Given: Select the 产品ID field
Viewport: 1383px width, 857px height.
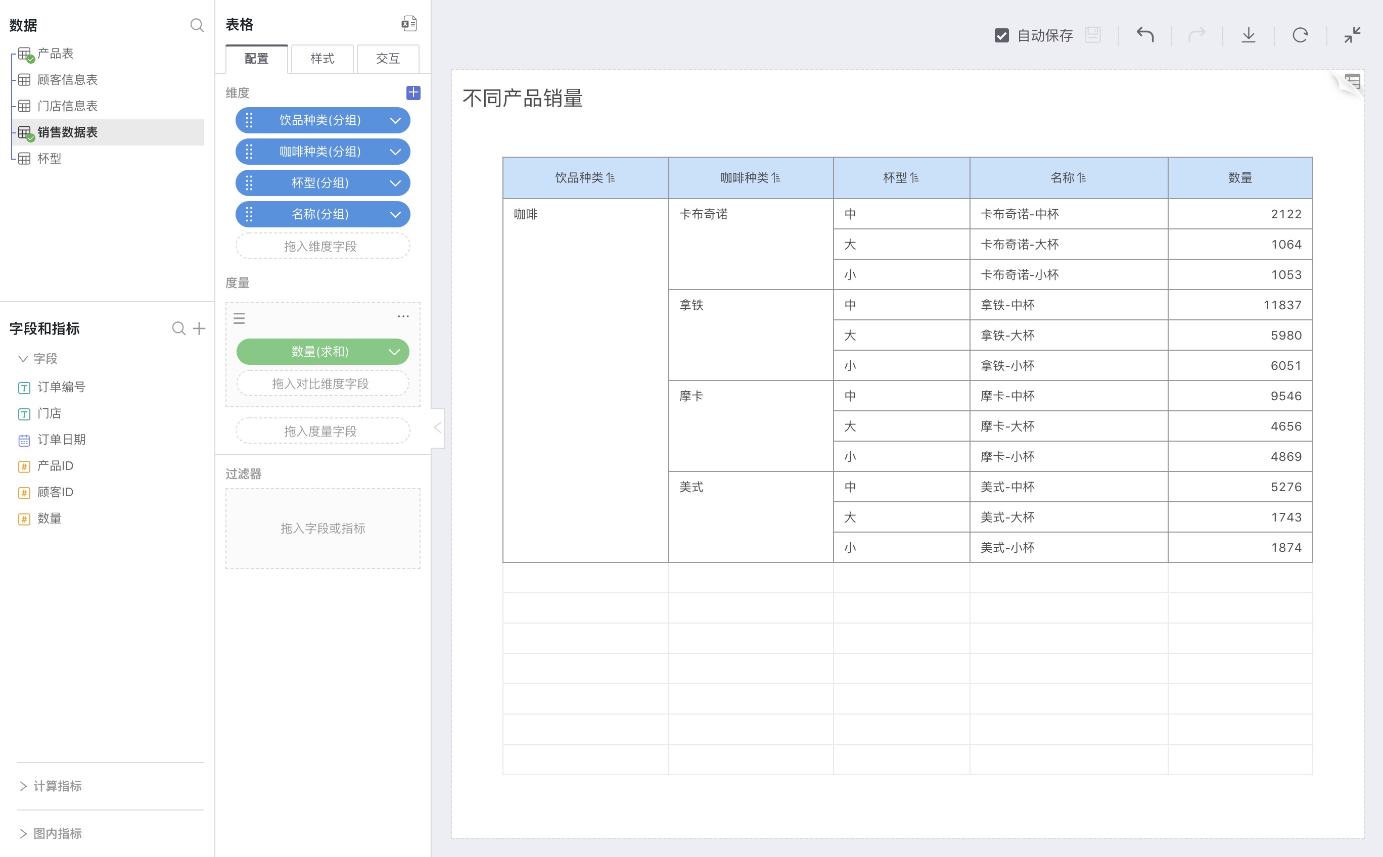Looking at the screenshot, I should (x=55, y=466).
